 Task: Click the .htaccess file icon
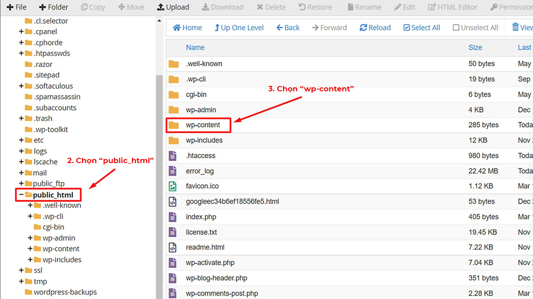[x=172, y=156]
